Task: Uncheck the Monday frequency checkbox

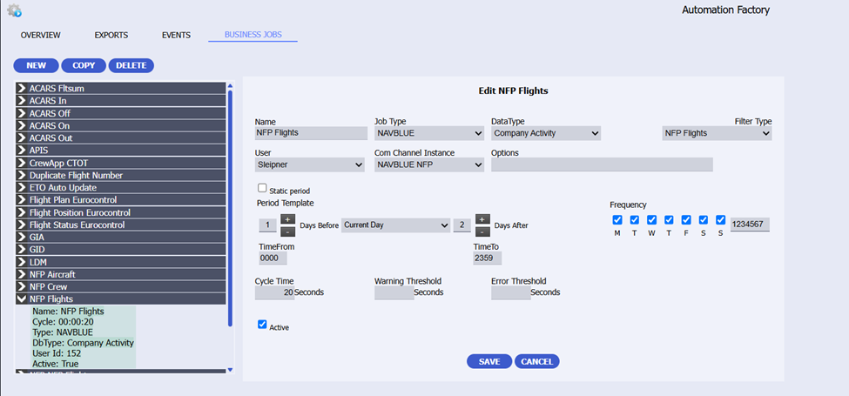Action: 617,219
